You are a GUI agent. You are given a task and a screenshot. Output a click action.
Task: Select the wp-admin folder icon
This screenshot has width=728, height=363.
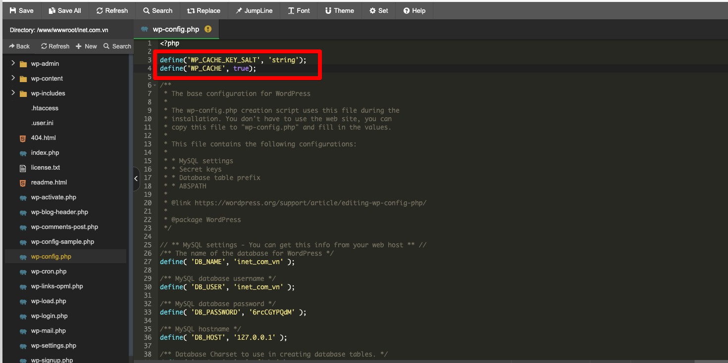(x=23, y=64)
